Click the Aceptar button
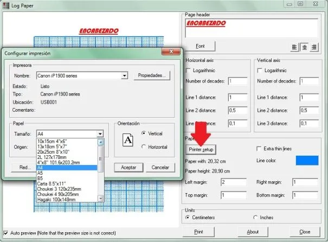Viewport: 328px width, 242px height. (128, 168)
